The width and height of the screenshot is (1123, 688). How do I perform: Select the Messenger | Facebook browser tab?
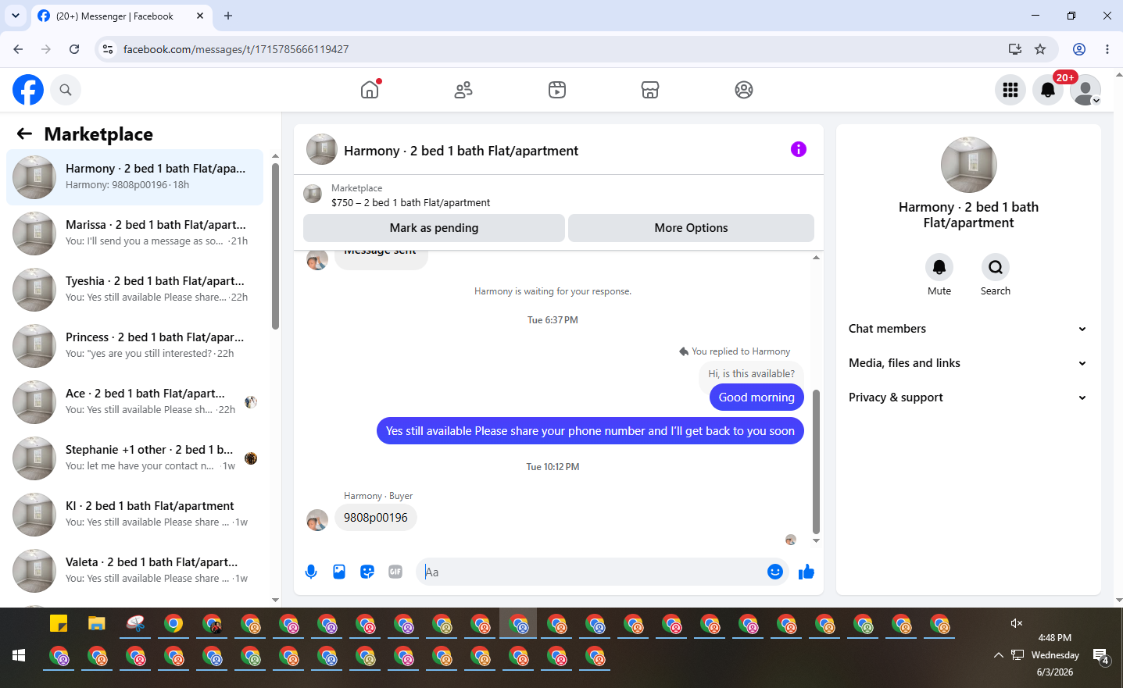[x=121, y=16]
